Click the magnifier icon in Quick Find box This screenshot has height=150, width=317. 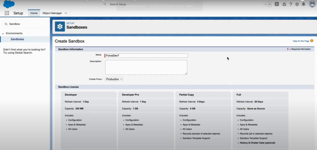click(6, 24)
